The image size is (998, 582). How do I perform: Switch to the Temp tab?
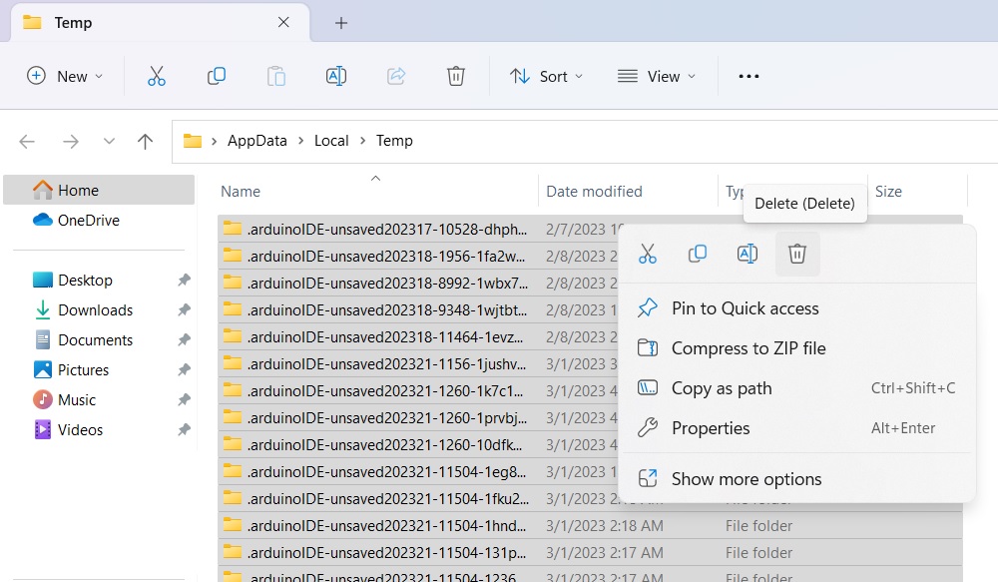point(140,22)
